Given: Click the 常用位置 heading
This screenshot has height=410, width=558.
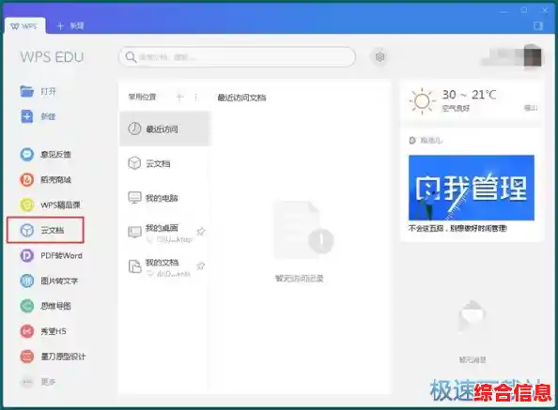Looking at the screenshot, I should (x=142, y=97).
